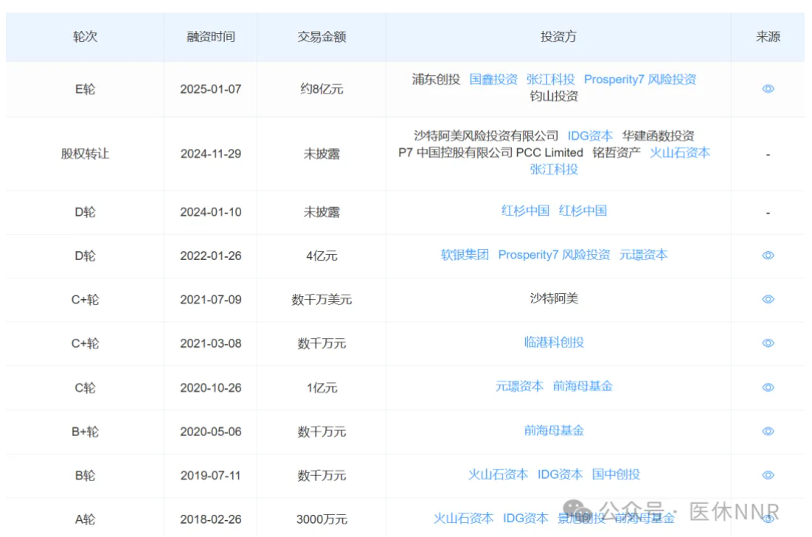This screenshot has height=537, width=812.
Task: Select the date 2018-02-26
Action: point(211,519)
